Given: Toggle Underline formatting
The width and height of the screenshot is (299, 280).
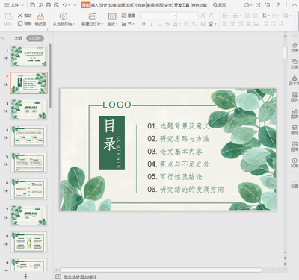Looking at the screenshot, I should (x=159, y=24).
